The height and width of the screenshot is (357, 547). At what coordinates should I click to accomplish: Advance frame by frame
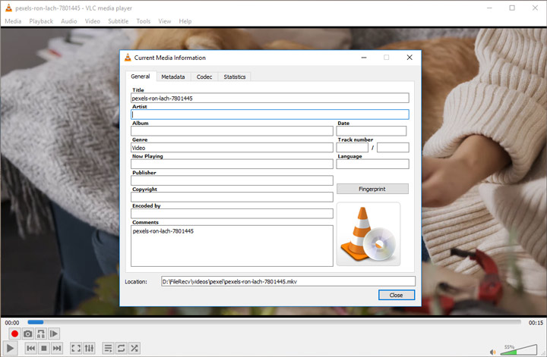54,334
